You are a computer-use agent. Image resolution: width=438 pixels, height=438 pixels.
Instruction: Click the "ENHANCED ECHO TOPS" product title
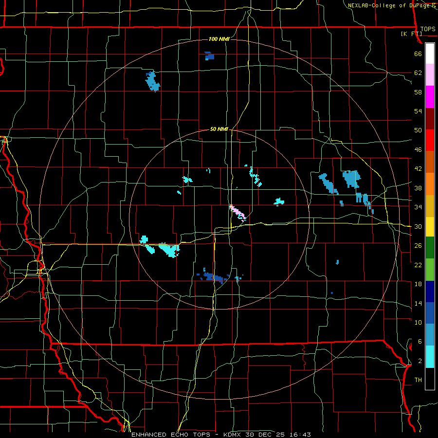pos(171,435)
